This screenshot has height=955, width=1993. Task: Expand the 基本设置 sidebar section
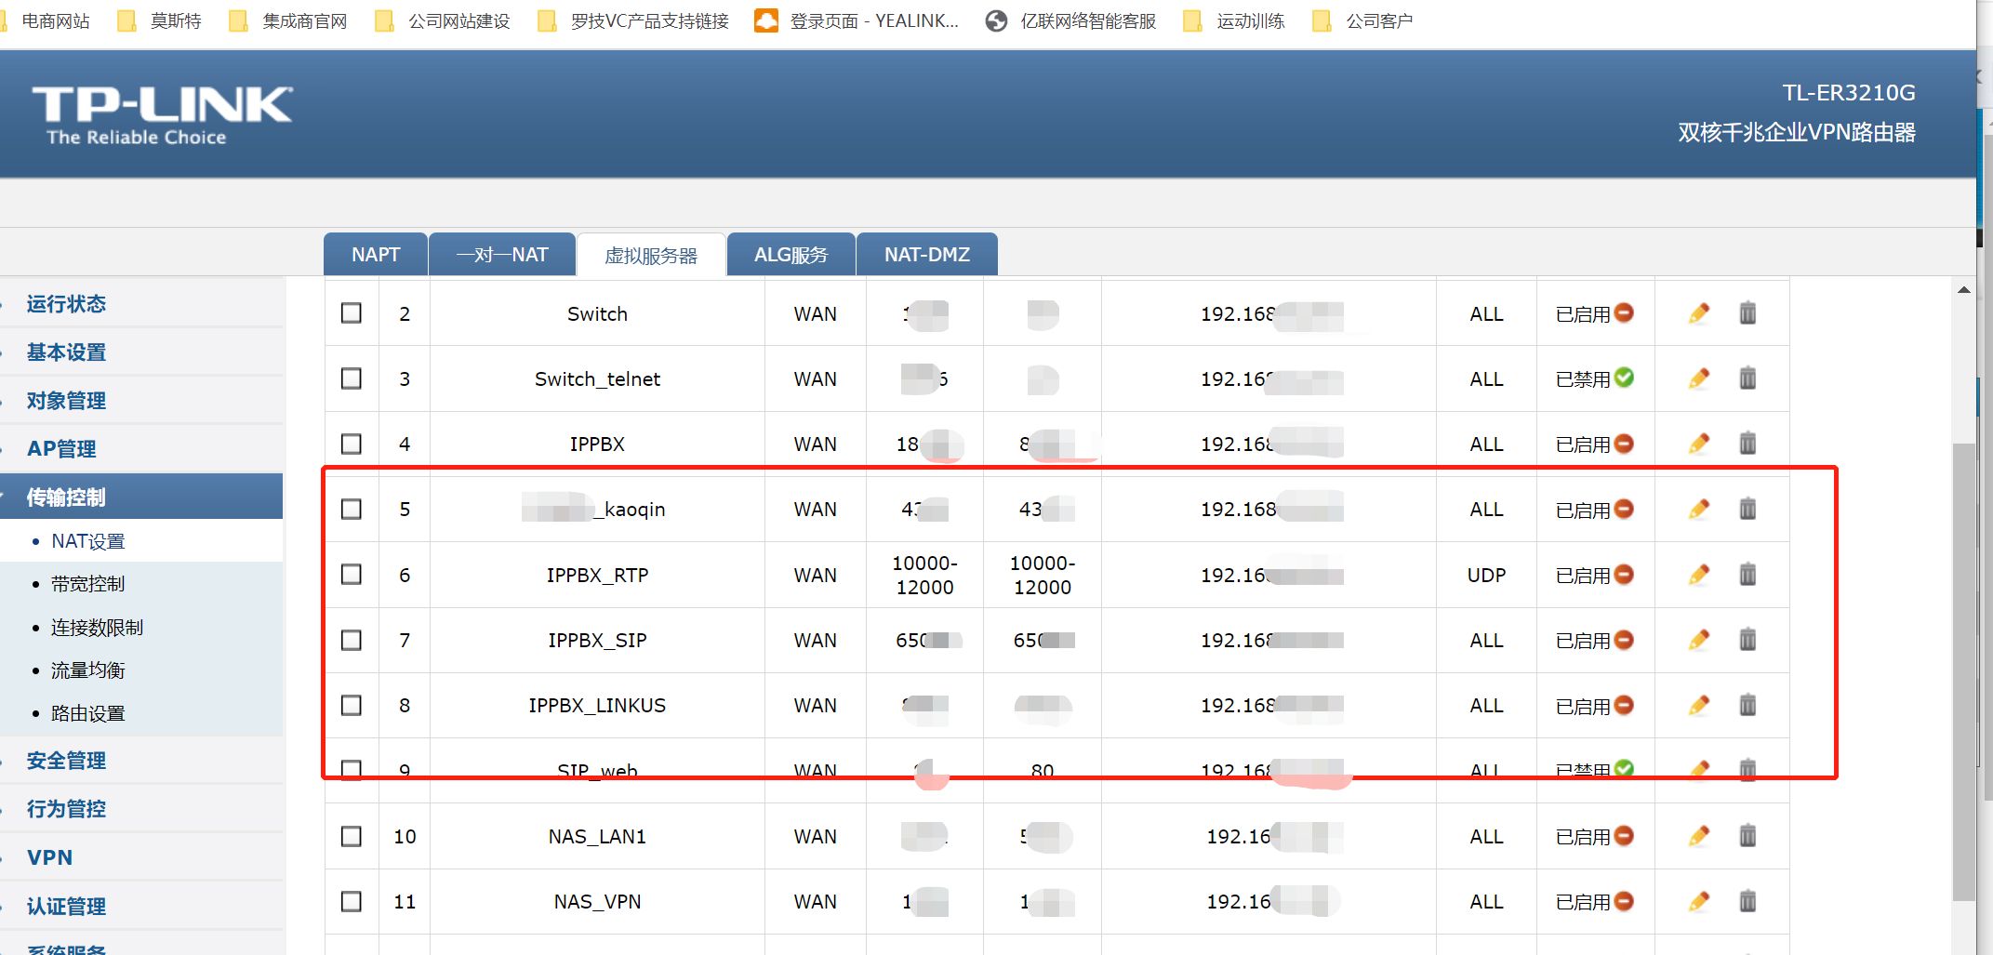(x=66, y=352)
